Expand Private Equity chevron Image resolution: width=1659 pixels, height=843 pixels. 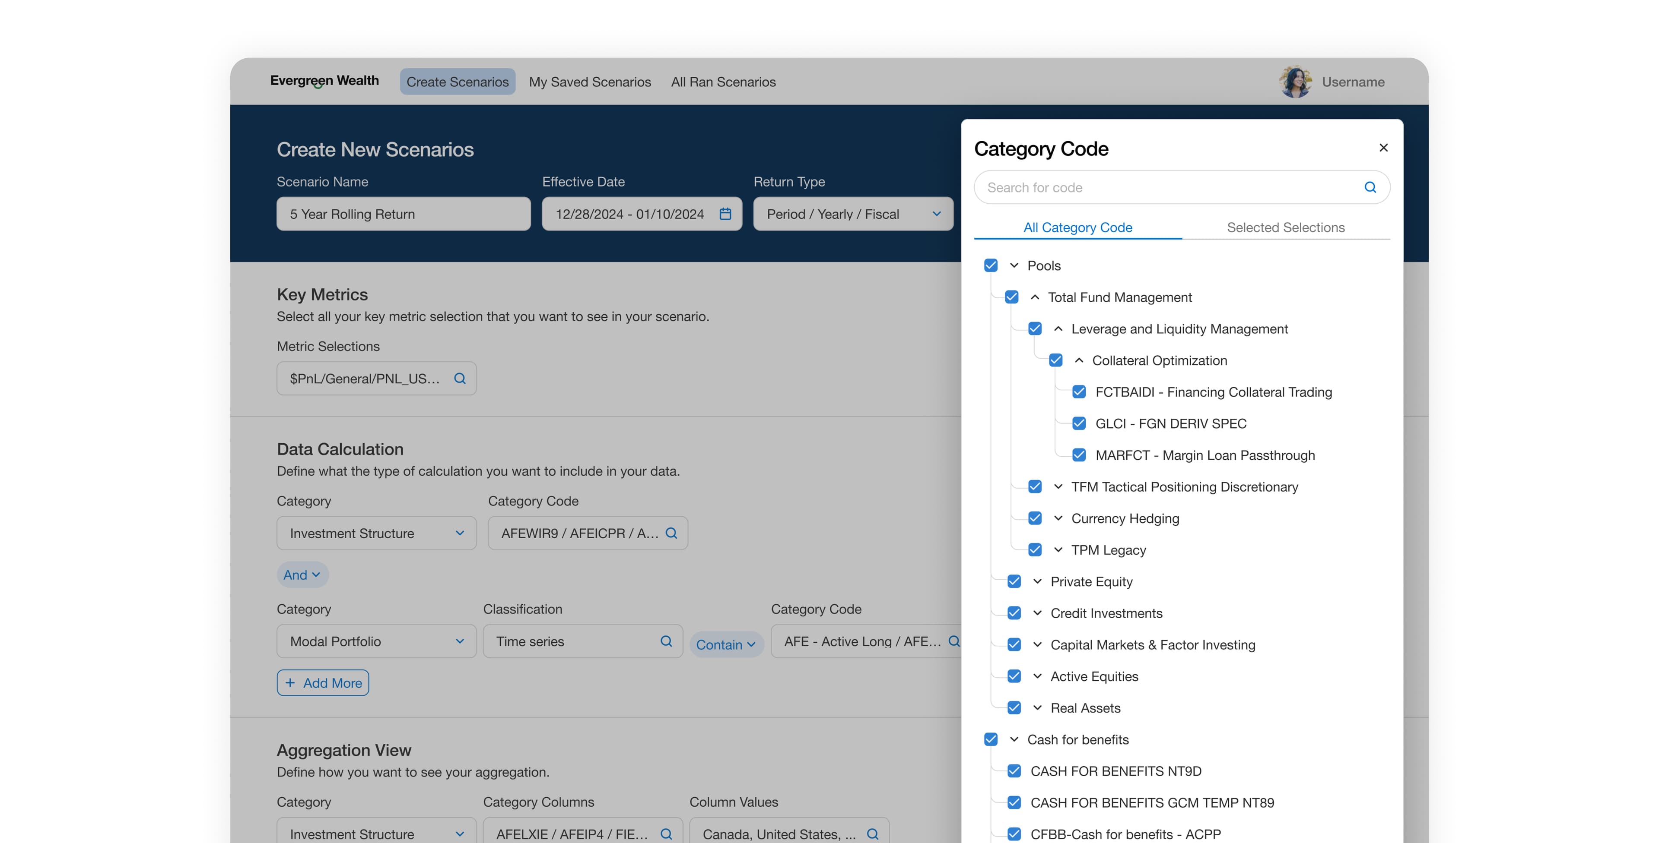pos(1037,581)
